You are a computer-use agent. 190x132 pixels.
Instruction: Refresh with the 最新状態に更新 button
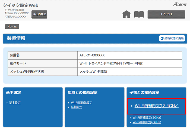[172, 39]
